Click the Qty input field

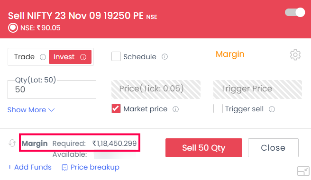52,90
